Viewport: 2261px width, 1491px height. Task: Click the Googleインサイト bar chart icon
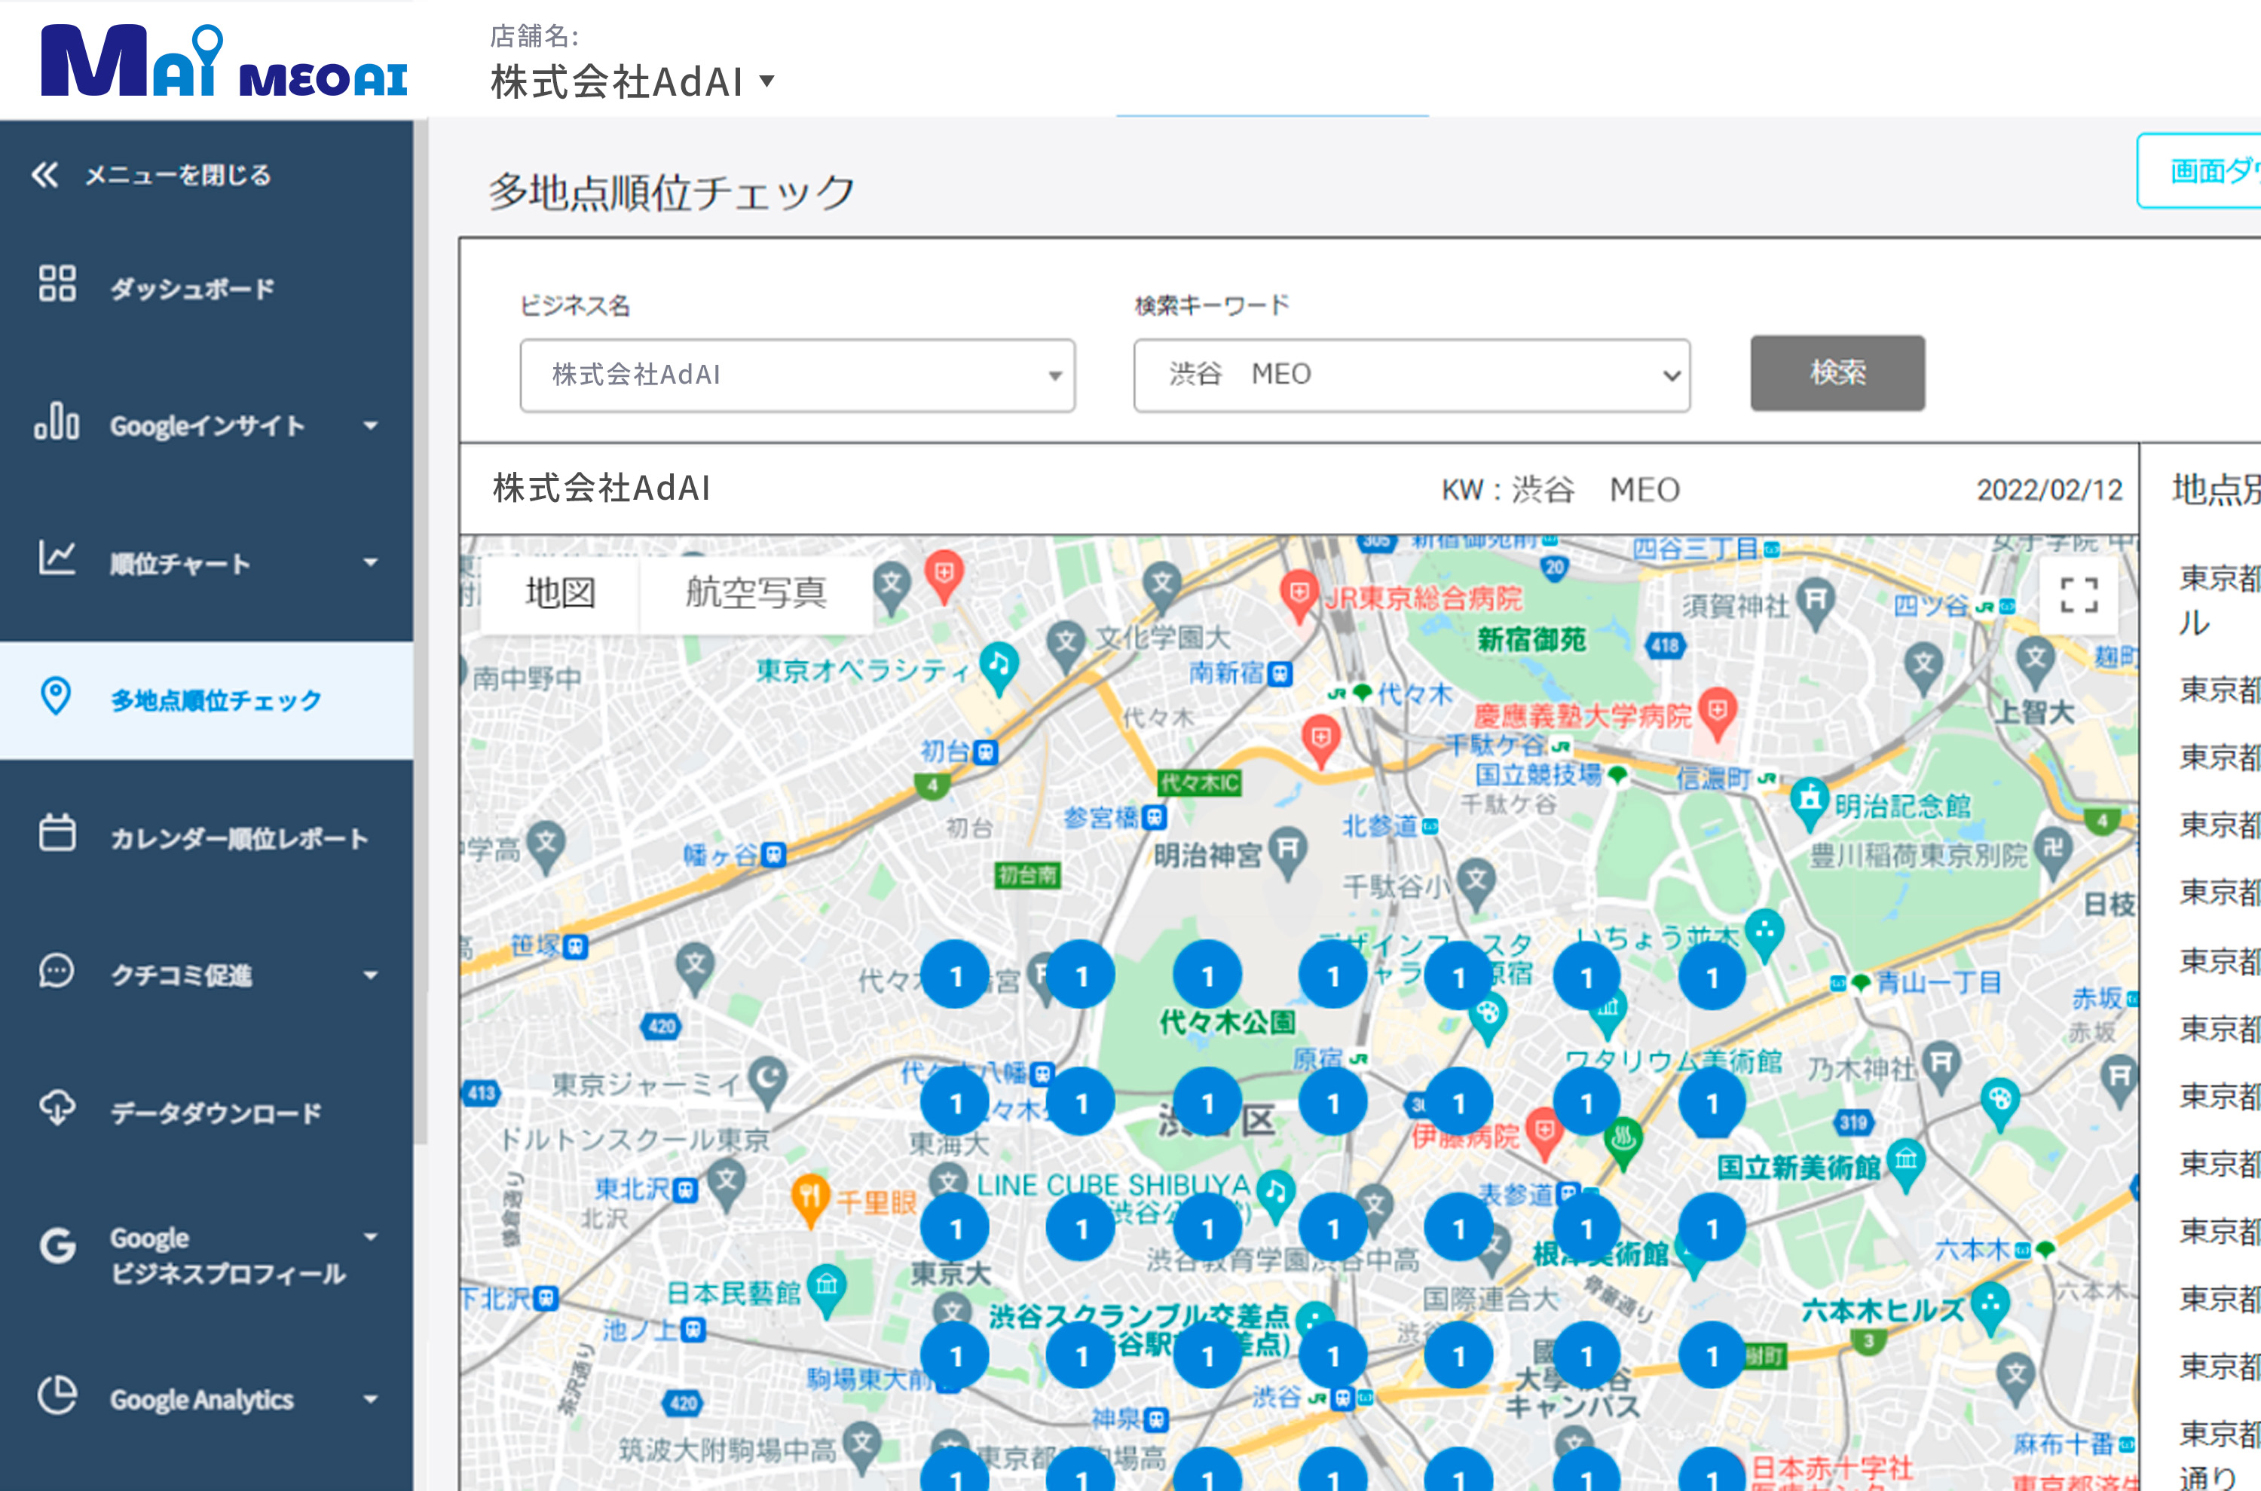(57, 421)
